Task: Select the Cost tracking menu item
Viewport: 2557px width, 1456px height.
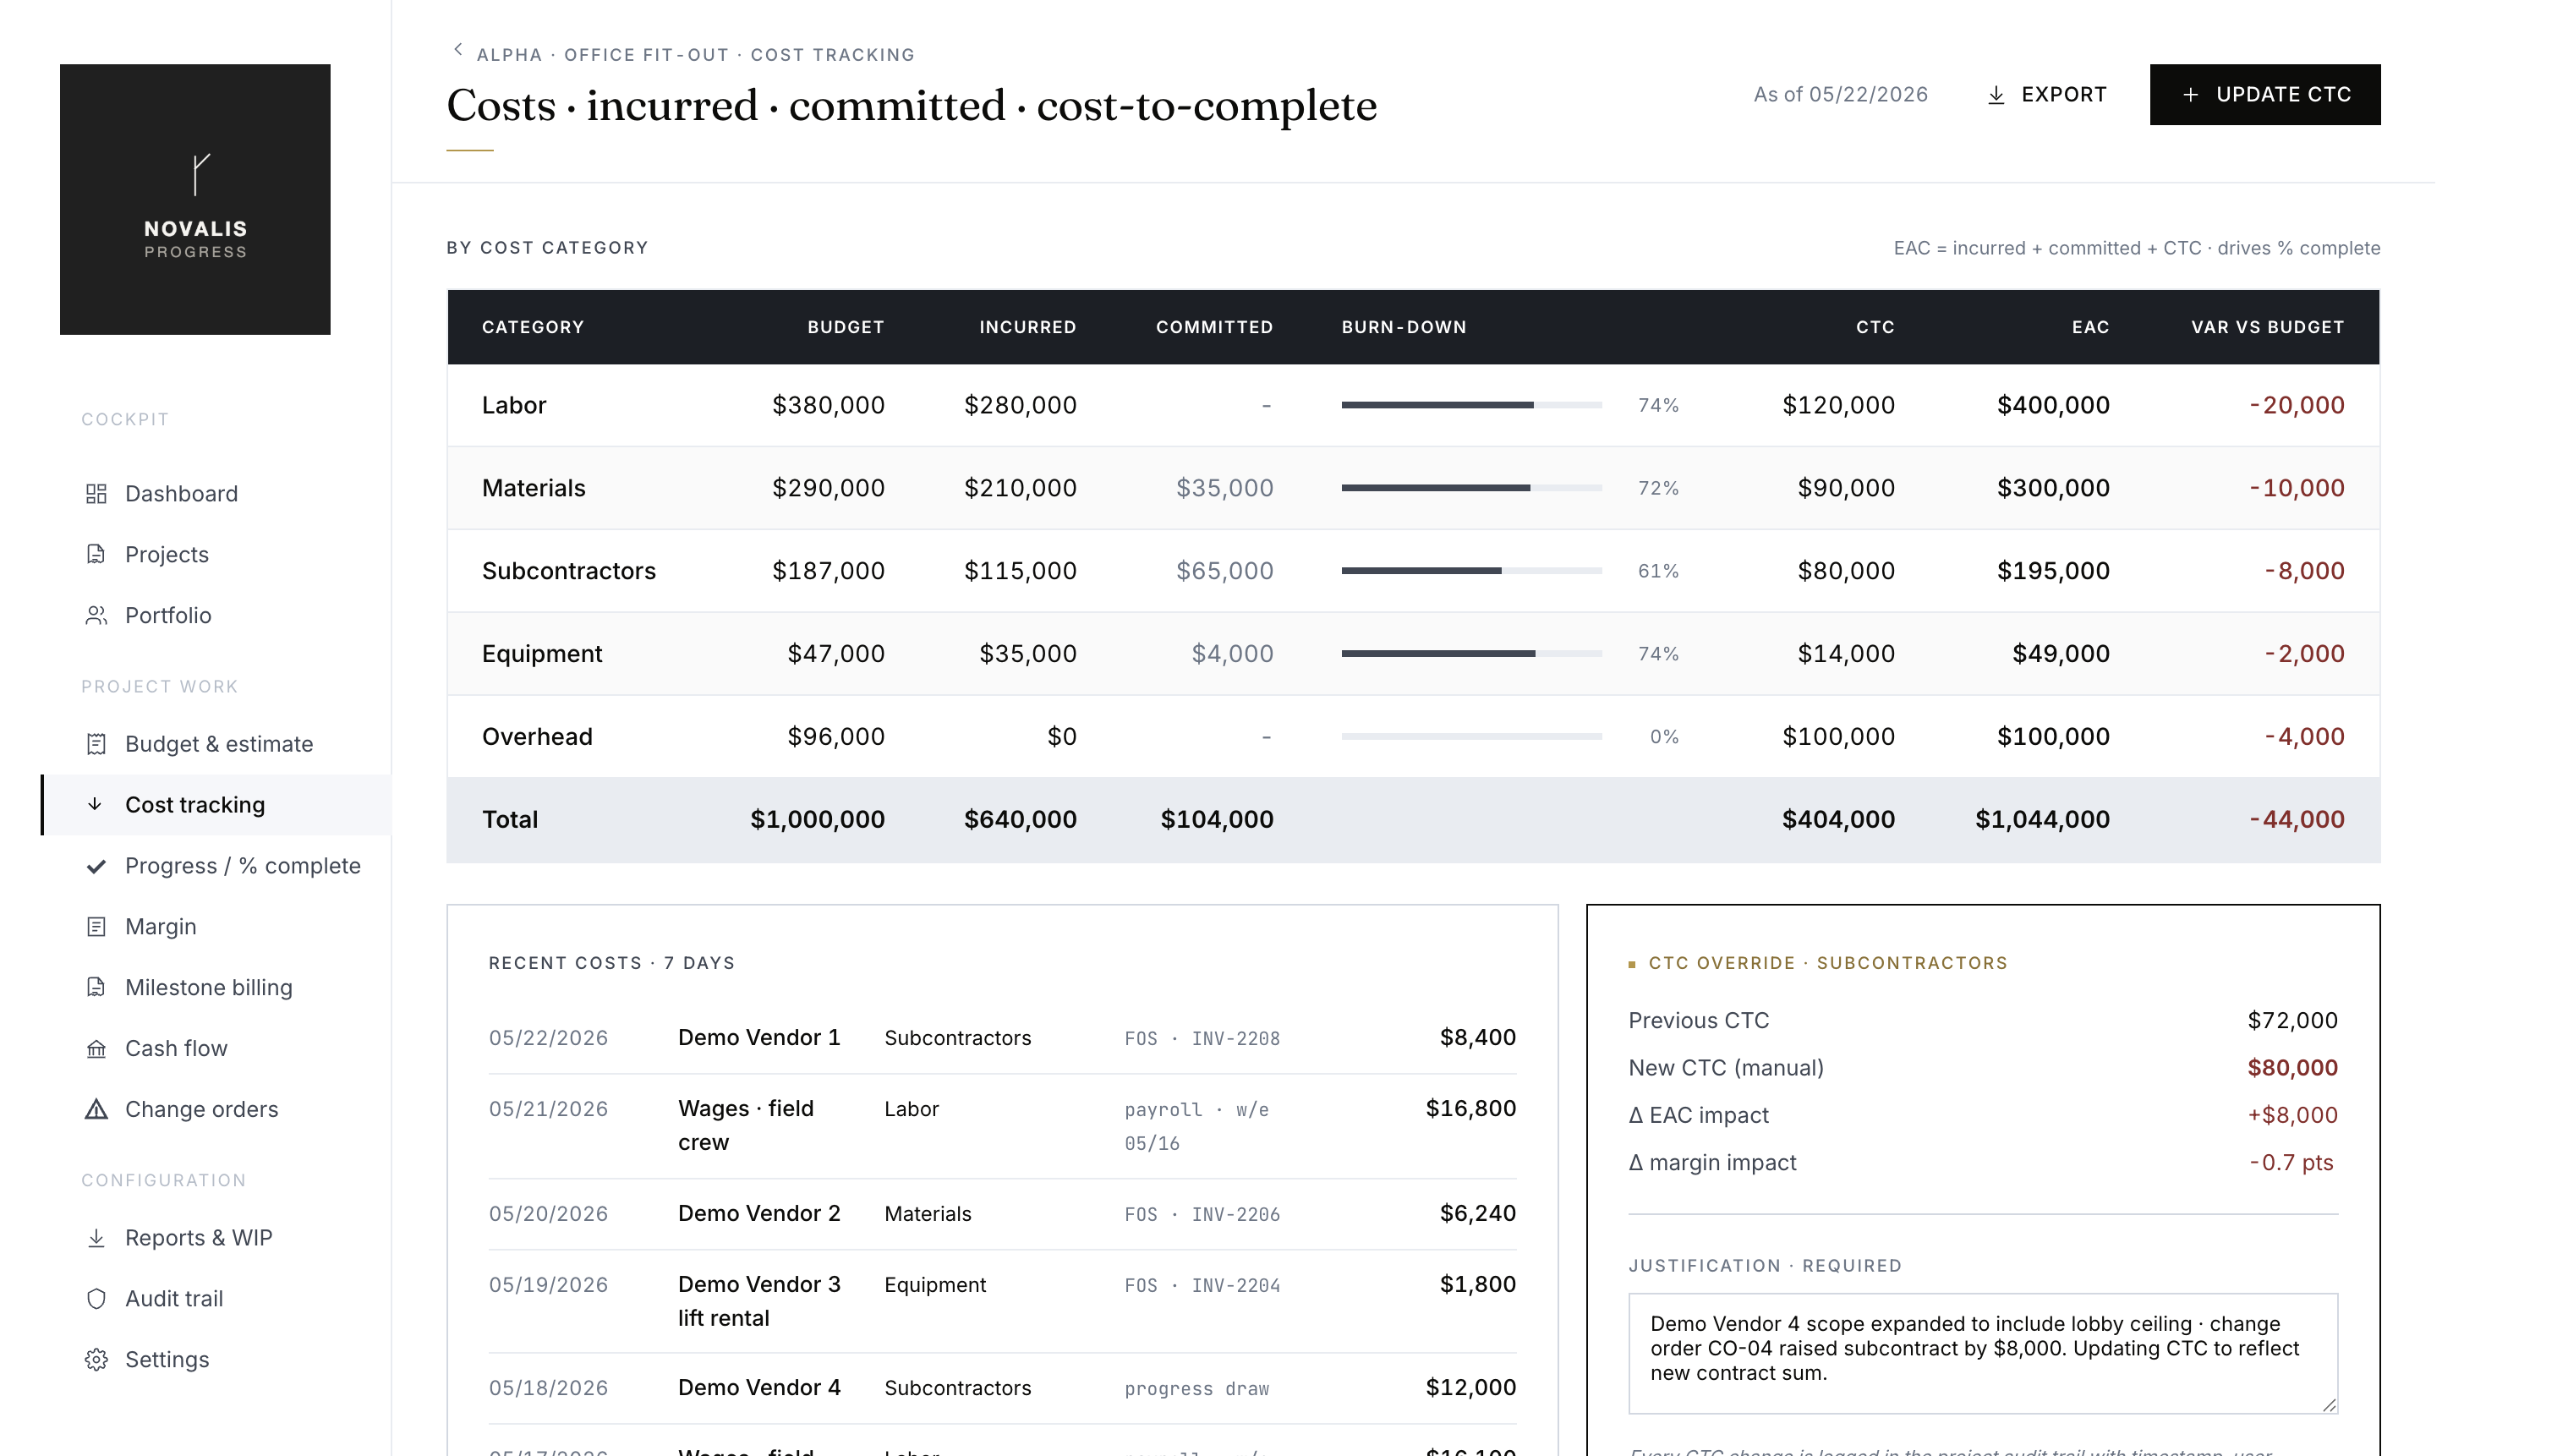Action: coord(217,805)
